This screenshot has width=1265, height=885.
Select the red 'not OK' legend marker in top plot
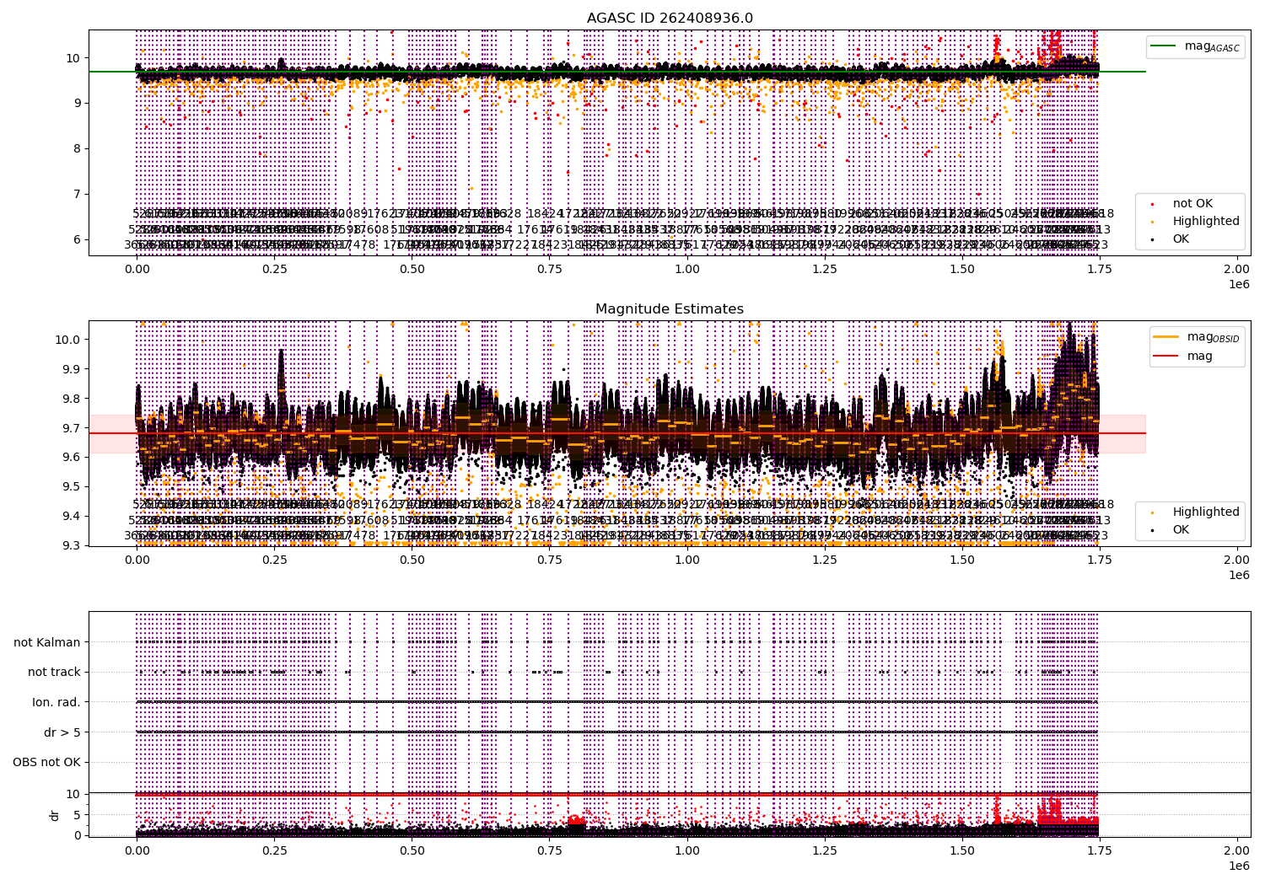click(x=1152, y=204)
